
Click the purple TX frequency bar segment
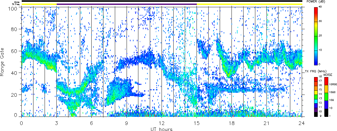pyautogui.click(x=127, y=4)
